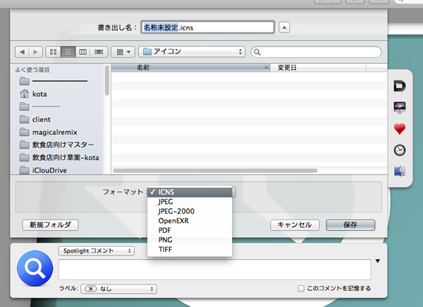Collapse the dialog with the triangle button
Image resolution: width=423 pixels, height=307 pixels.
284,28
